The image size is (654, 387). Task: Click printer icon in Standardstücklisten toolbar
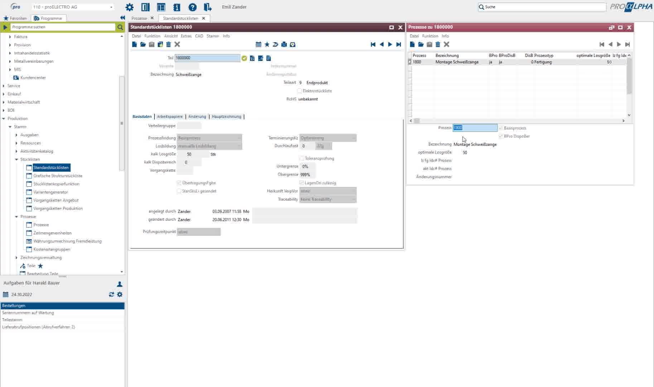point(284,44)
